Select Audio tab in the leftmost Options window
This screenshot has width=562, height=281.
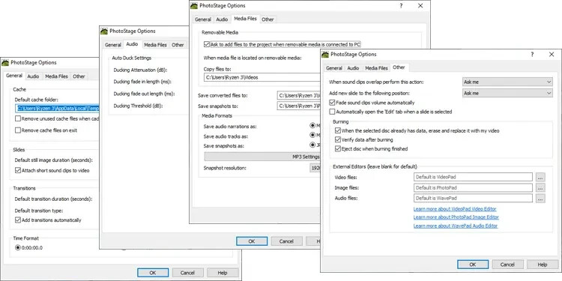click(x=33, y=76)
